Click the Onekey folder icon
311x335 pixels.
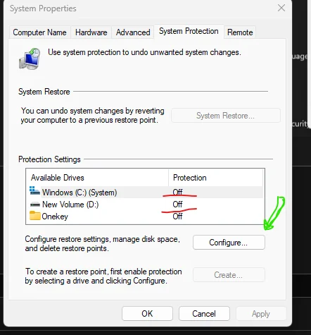tap(35, 216)
